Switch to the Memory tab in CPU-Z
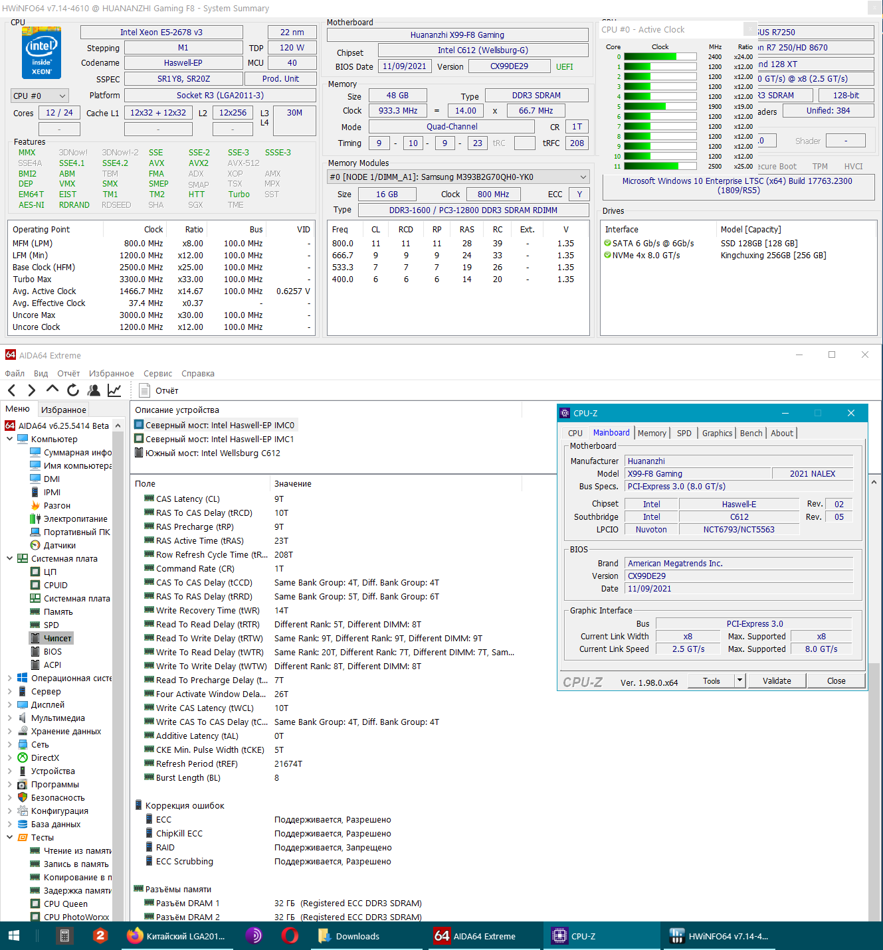 coord(652,433)
